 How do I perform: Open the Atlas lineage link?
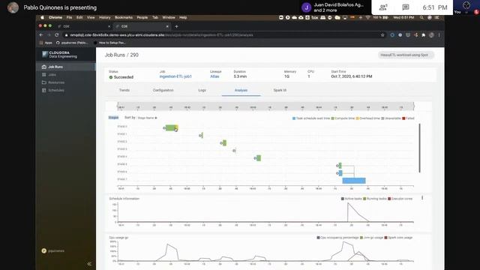click(x=214, y=76)
